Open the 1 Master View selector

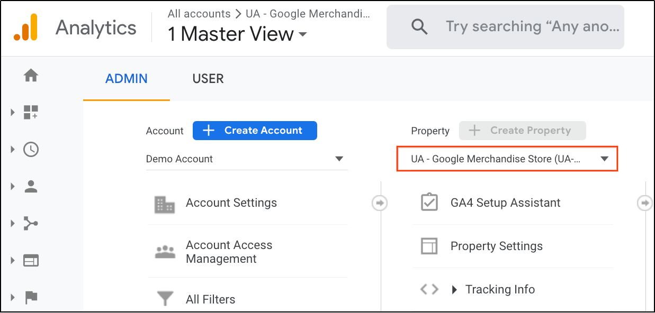tap(237, 34)
